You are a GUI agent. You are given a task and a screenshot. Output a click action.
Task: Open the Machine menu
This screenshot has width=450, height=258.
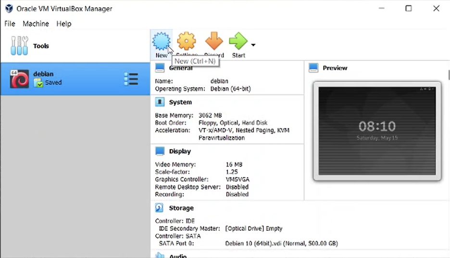(x=36, y=23)
